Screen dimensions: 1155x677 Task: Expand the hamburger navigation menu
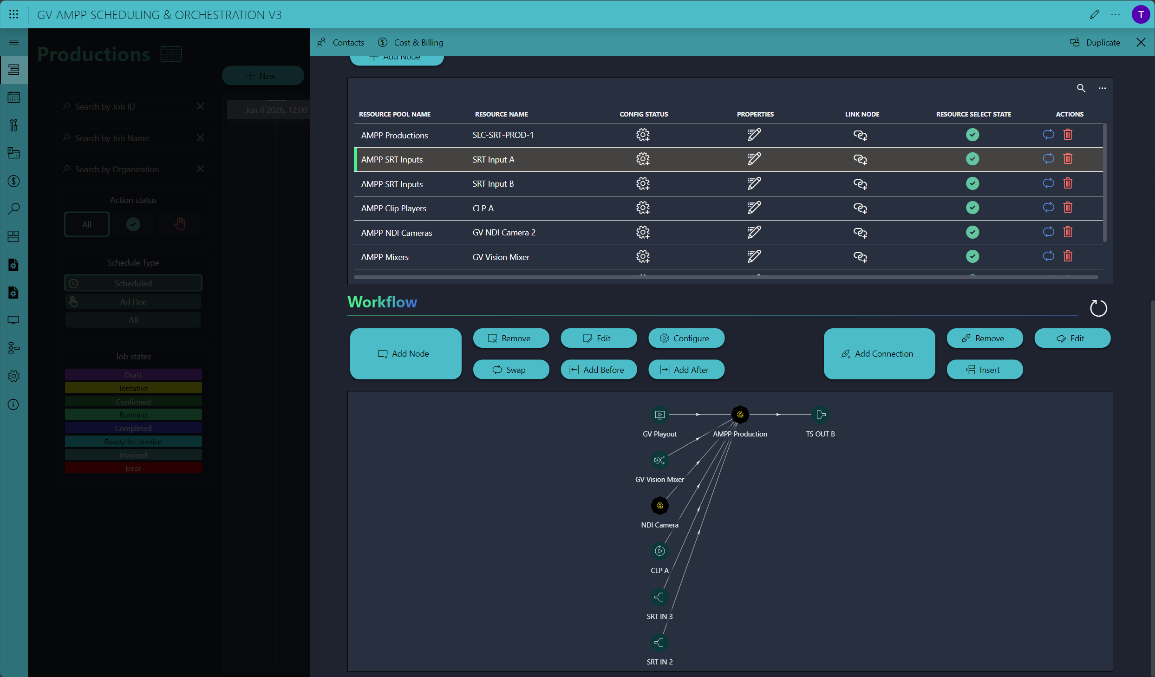tap(14, 43)
